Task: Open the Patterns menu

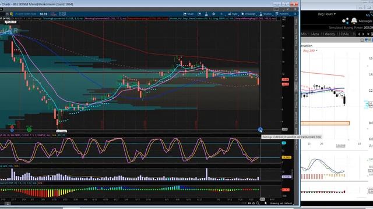Action: point(282,14)
